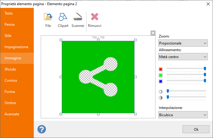Click the top-left crop handle
The height and width of the screenshot is (138, 213).
point(61,40)
